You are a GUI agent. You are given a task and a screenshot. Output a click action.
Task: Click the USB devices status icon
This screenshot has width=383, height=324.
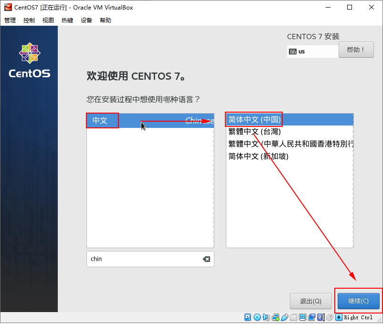(x=286, y=317)
